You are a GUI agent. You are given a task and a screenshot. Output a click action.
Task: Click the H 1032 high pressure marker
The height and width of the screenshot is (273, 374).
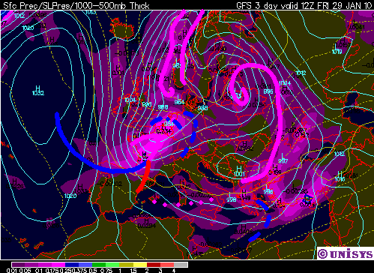click(x=38, y=91)
